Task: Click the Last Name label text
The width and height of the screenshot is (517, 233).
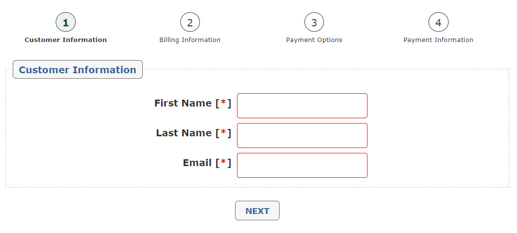Action: [184, 133]
